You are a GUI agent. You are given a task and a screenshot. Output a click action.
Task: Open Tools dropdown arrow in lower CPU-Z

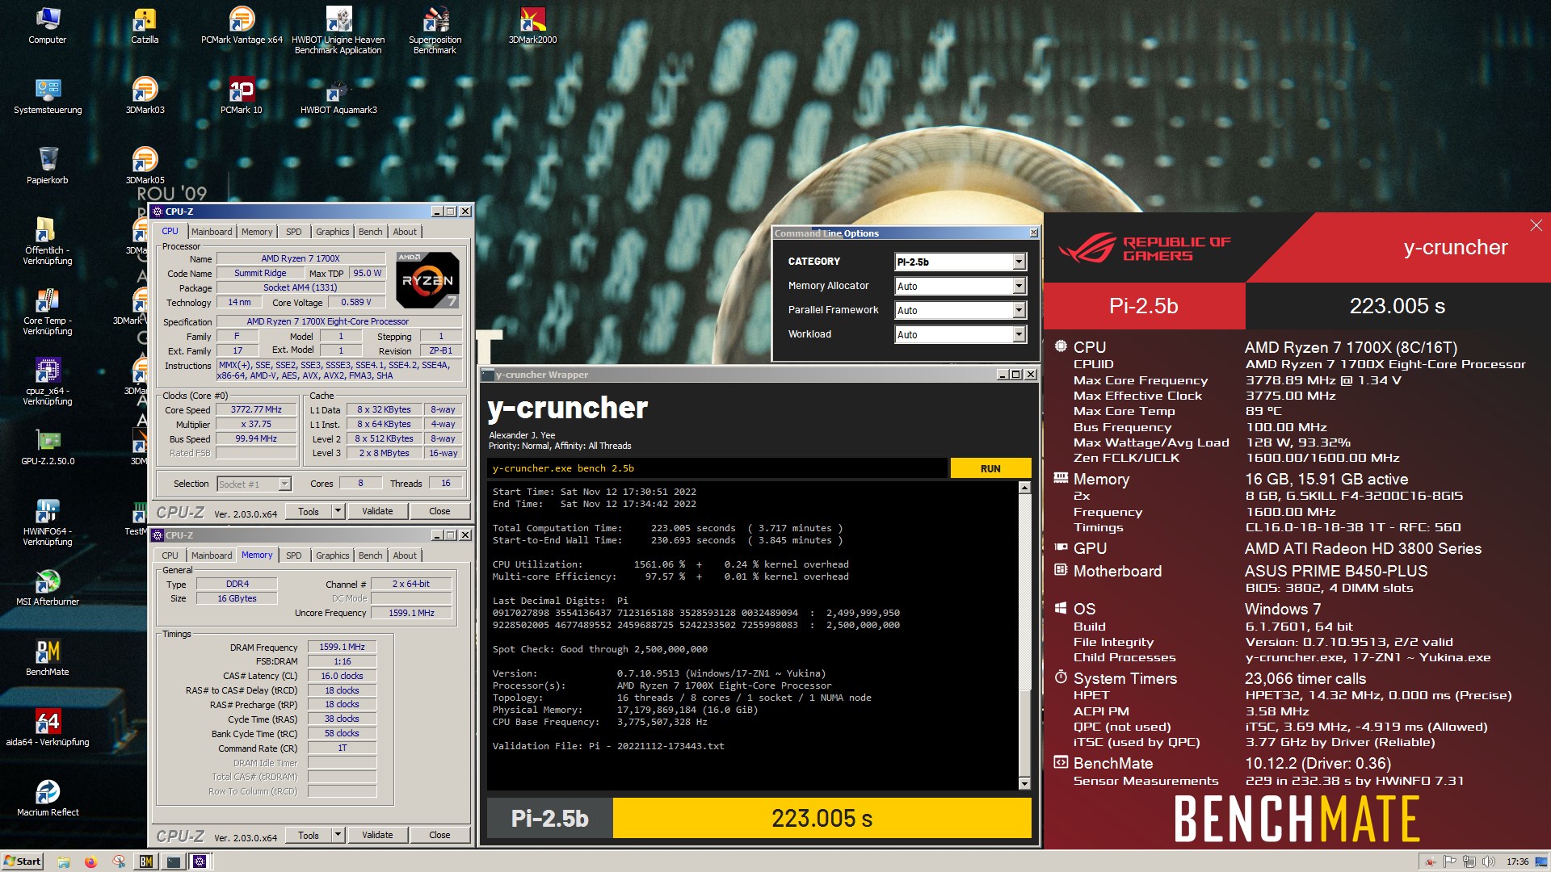pyautogui.click(x=338, y=835)
